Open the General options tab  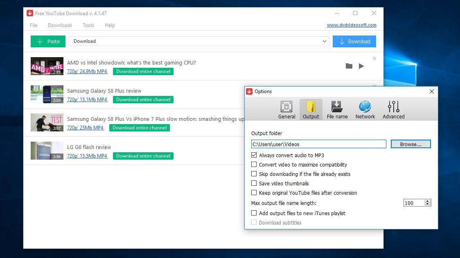pos(286,110)
